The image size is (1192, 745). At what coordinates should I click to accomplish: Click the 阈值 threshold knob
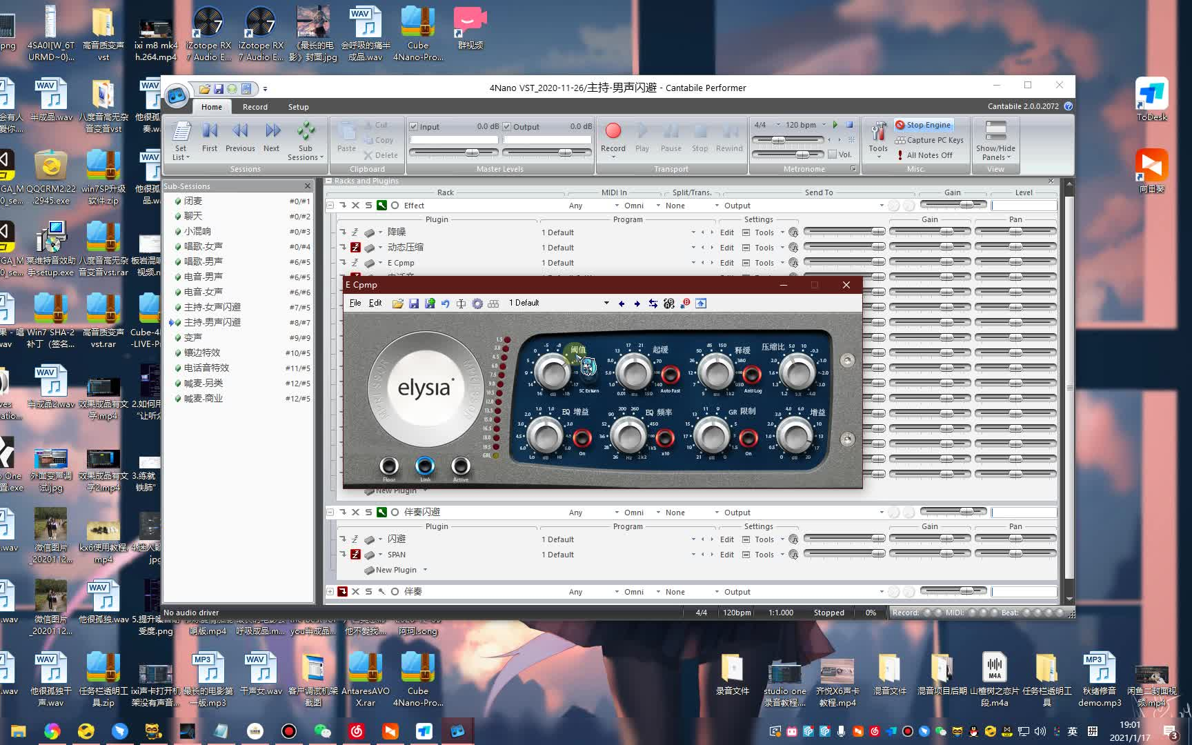[x=553, y=372]
